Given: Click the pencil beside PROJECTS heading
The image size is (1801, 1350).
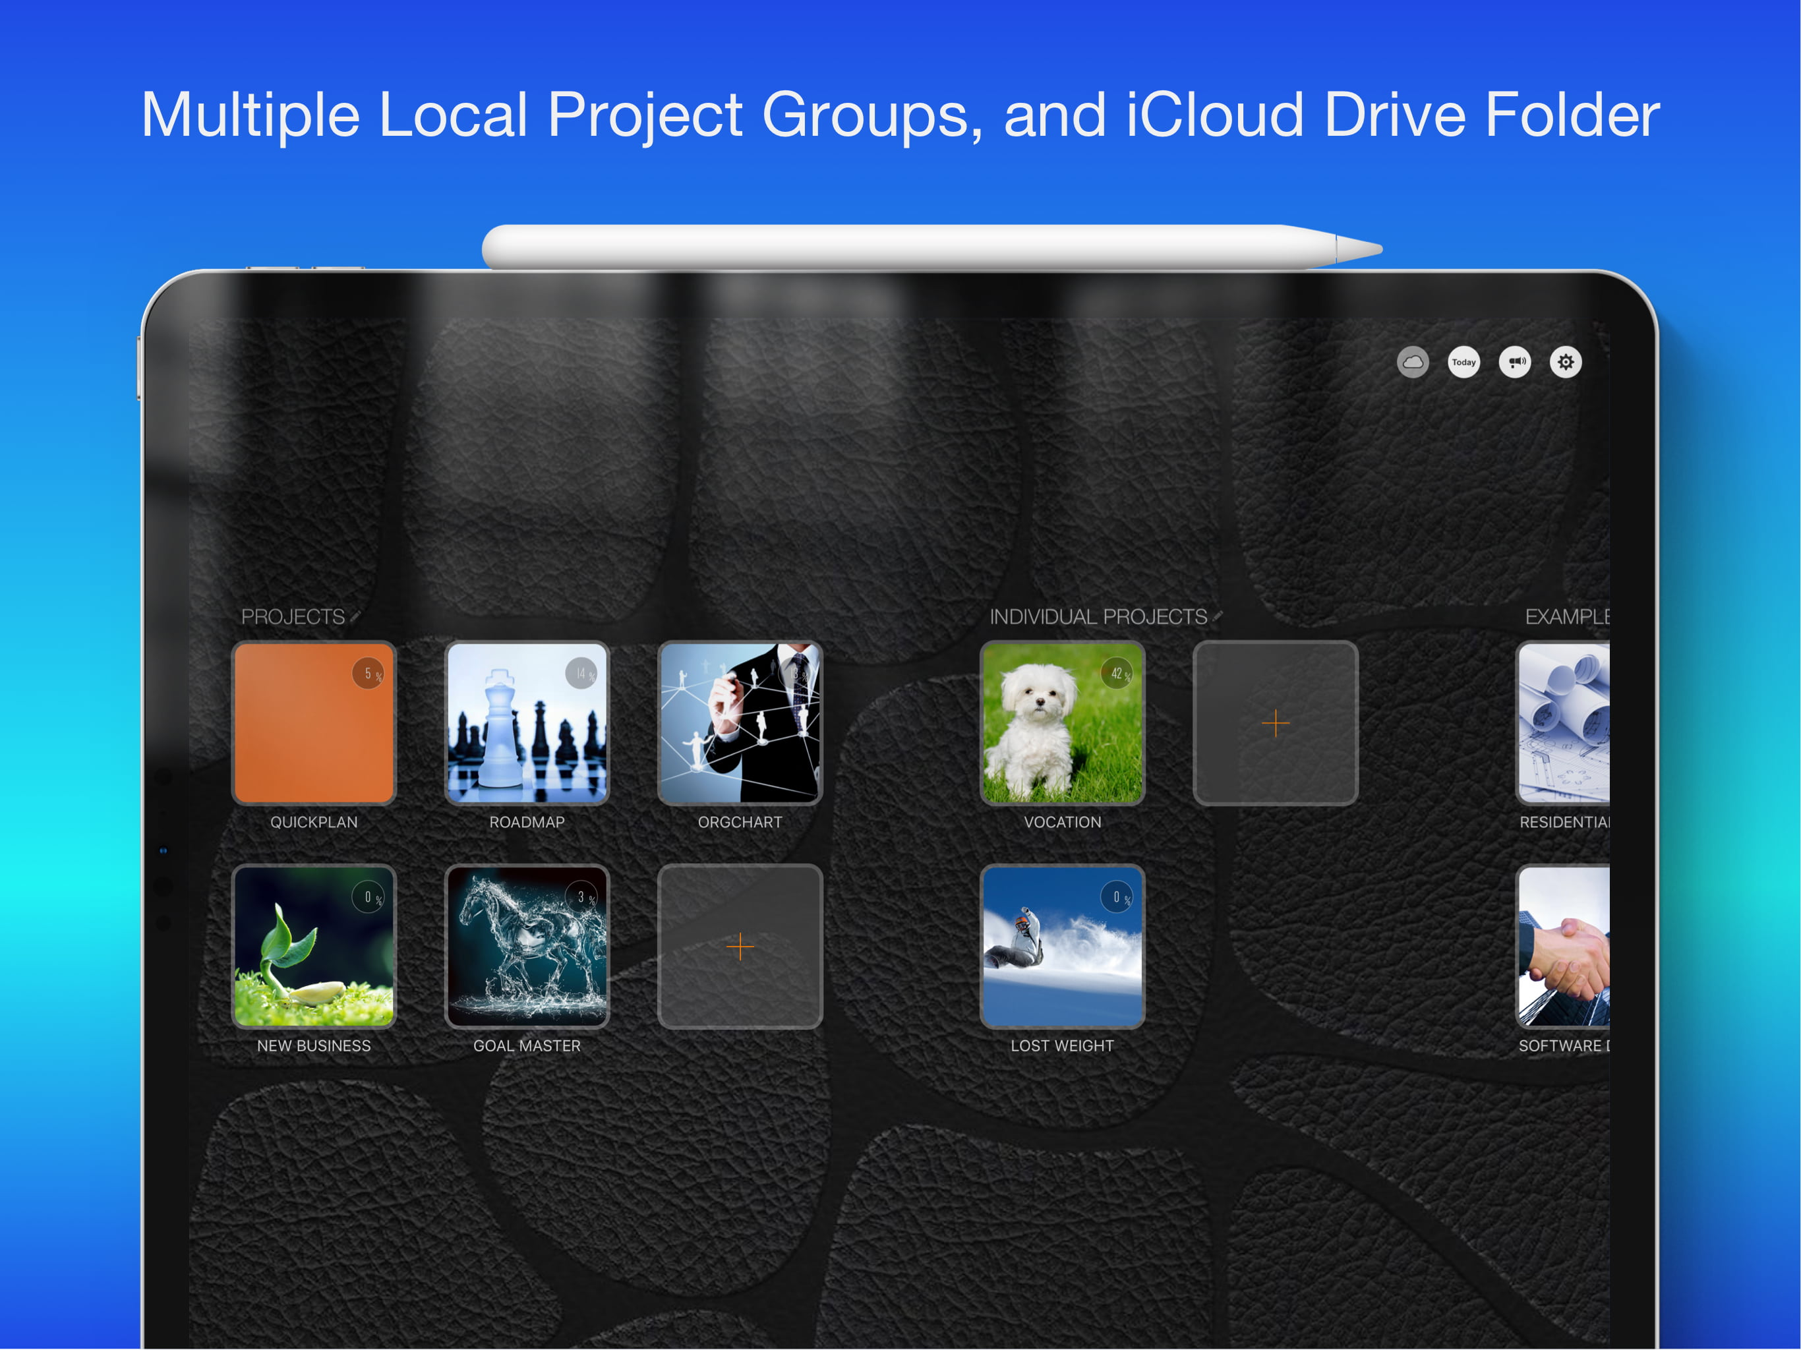Looking at the screenshot, I should [x=355, y=617].
